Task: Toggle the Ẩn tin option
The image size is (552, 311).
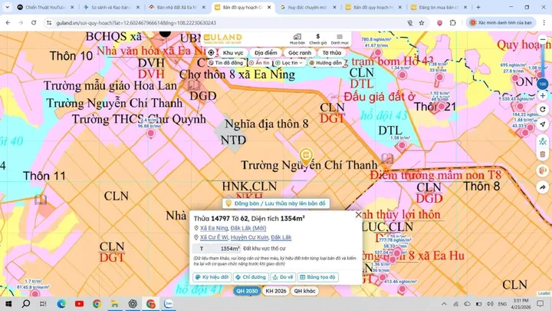Action: tap(259, 63)
